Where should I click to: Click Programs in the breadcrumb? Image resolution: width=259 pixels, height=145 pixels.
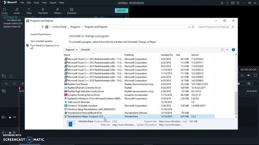pos(75,27)
